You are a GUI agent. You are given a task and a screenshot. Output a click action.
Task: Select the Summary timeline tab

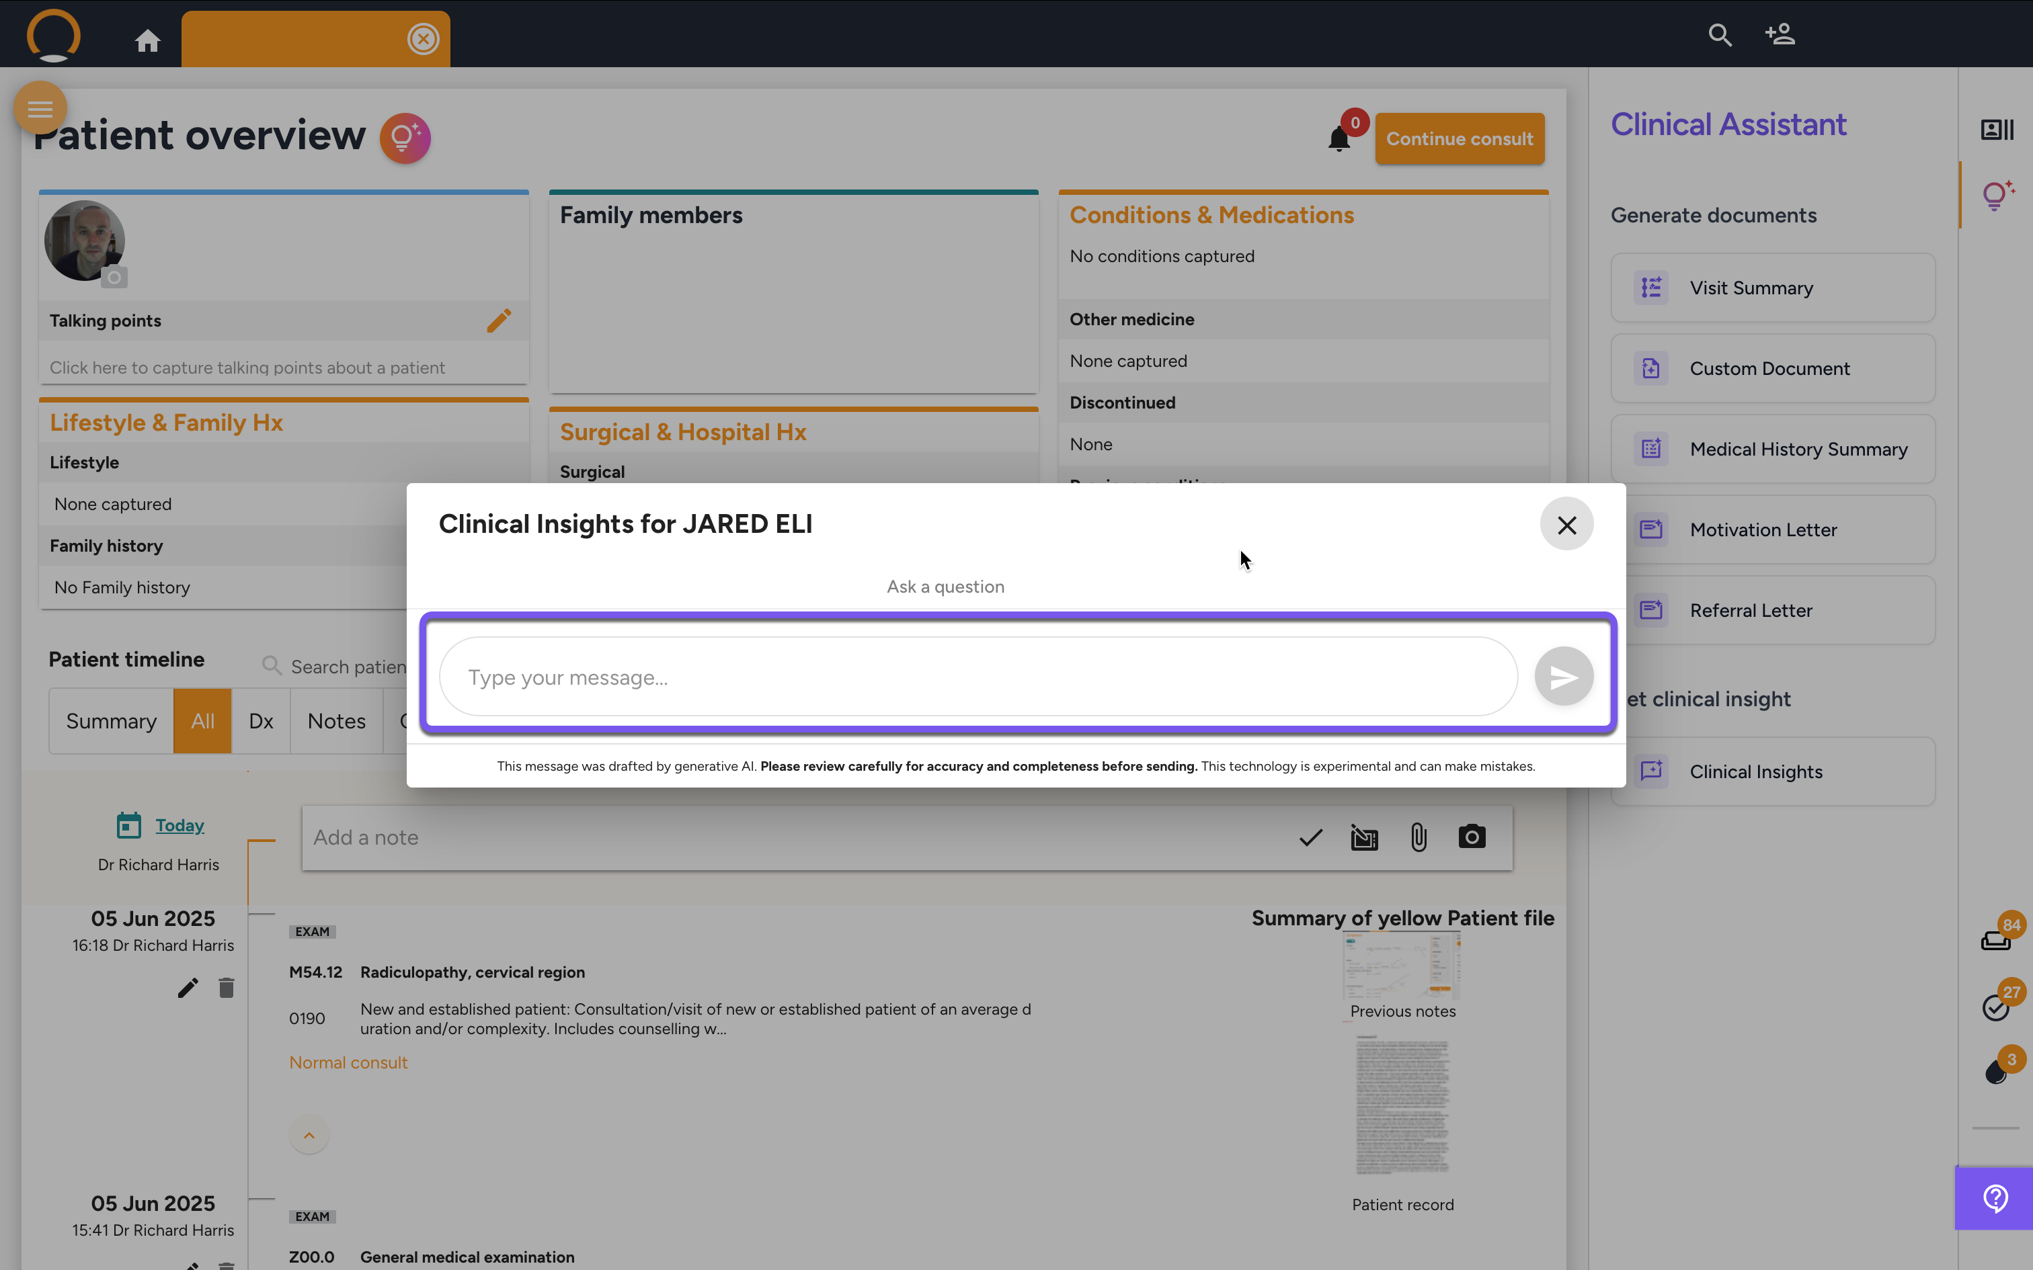112,722
